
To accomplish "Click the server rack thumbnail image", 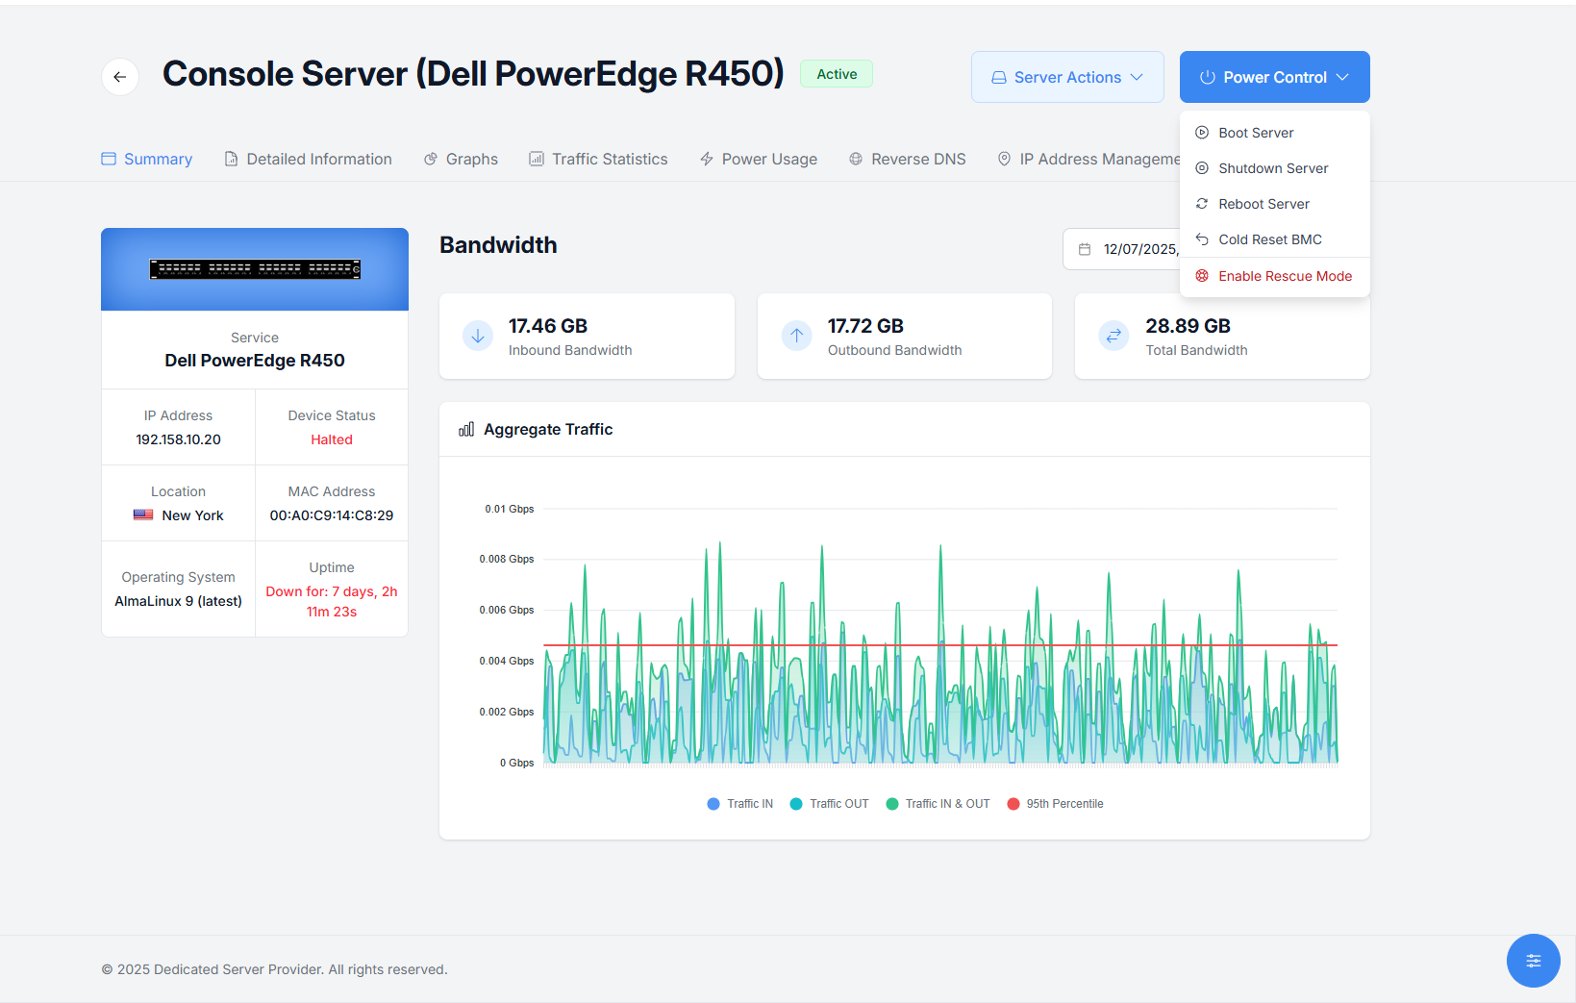I will [x=255, y=269].
